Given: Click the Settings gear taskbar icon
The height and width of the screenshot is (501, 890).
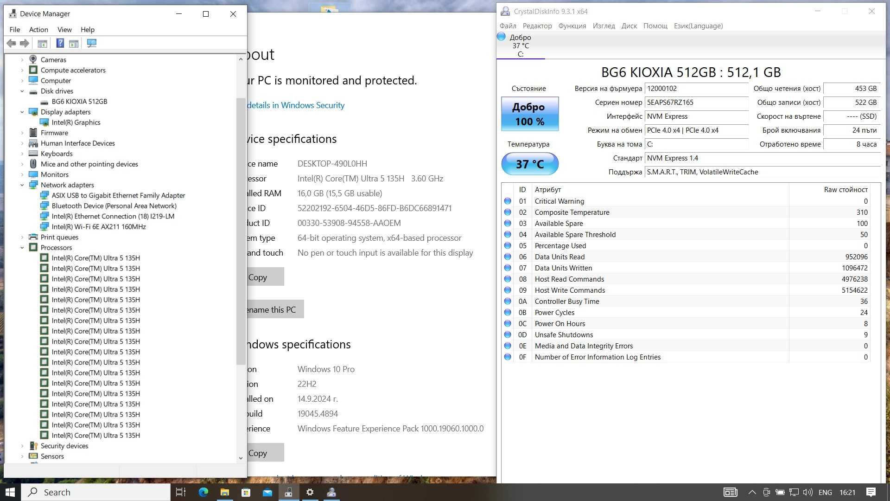Looking at the screenshot, I should point(310,492).
